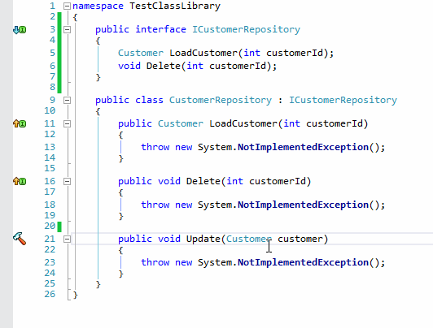The image size is (433, 328).
Task: Collapse the CustomerRepository class block
Action: 67,100
